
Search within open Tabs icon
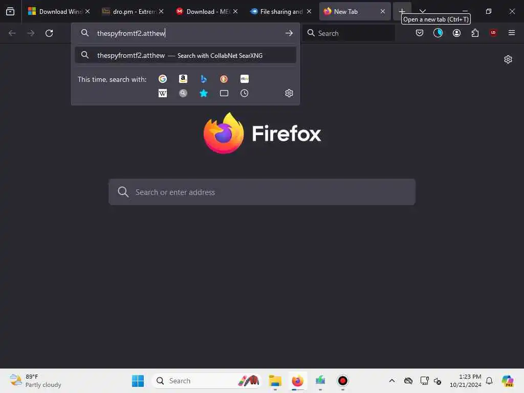(x=224, y=93)
